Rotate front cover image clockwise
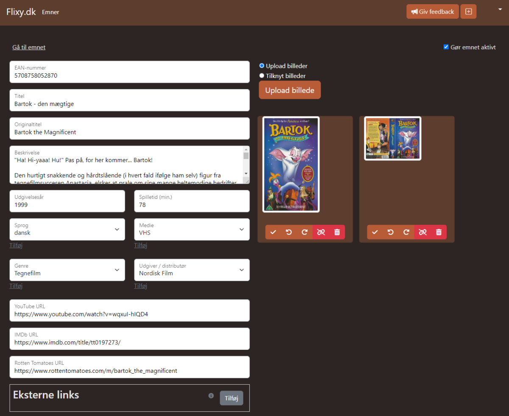Viewport: 509px width, 416px height. point(305,232)
